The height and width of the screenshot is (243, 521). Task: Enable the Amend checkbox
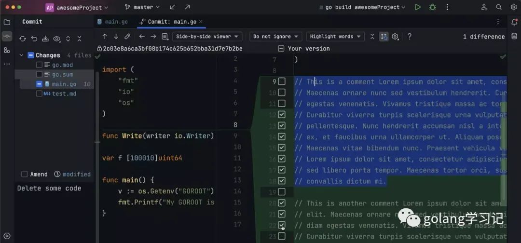click(24, 174)
